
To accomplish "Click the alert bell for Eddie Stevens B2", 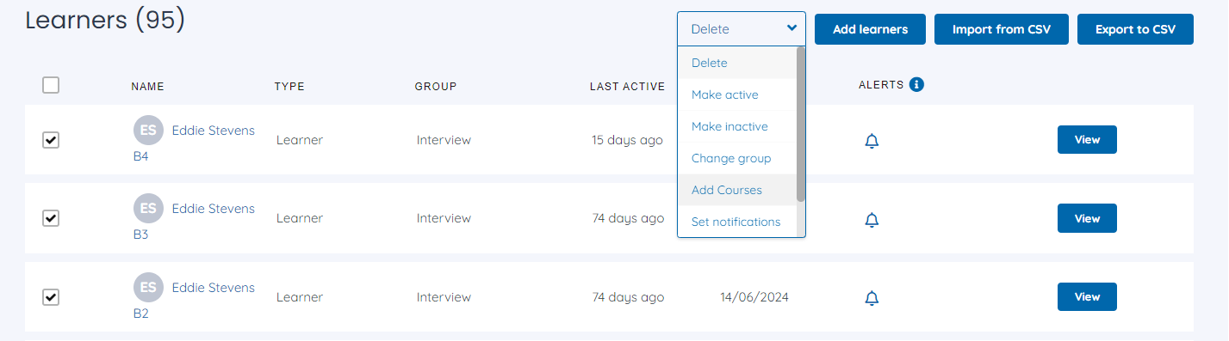I will click(x=872, y=298).
